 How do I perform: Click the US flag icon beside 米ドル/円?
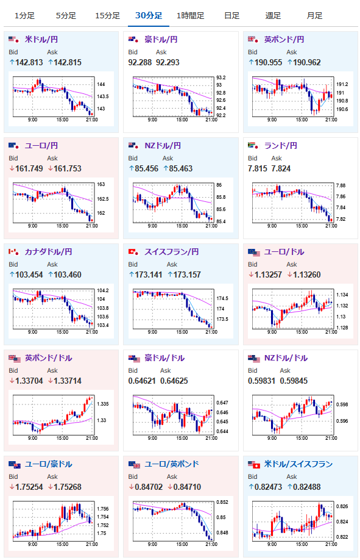[x=13, y=39]
